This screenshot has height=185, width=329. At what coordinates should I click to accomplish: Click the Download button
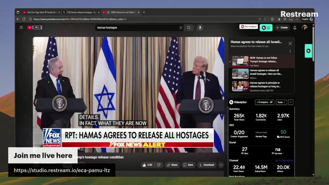[207, 165]
